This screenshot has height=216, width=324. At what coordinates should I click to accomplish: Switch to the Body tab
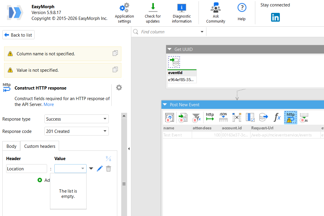pos(11,146)
